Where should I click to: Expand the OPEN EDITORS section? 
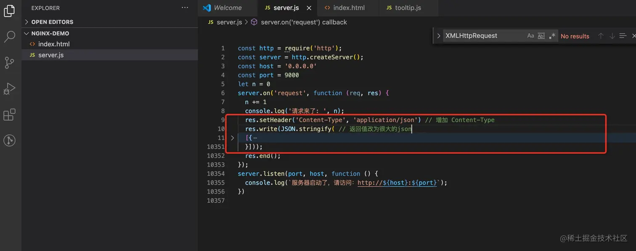(x=110, y=22)
